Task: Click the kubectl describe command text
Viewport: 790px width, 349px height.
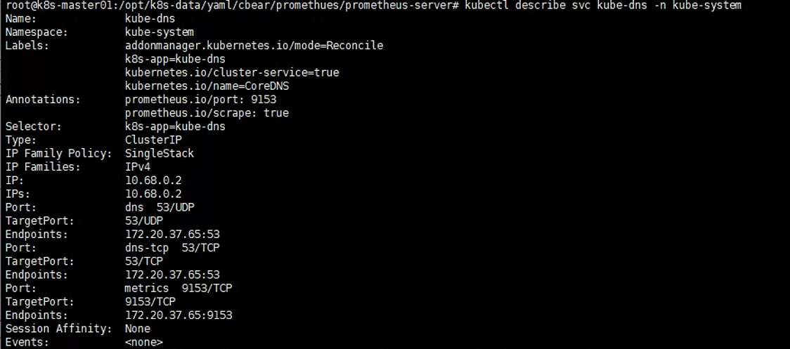Action: pos(602,6)
